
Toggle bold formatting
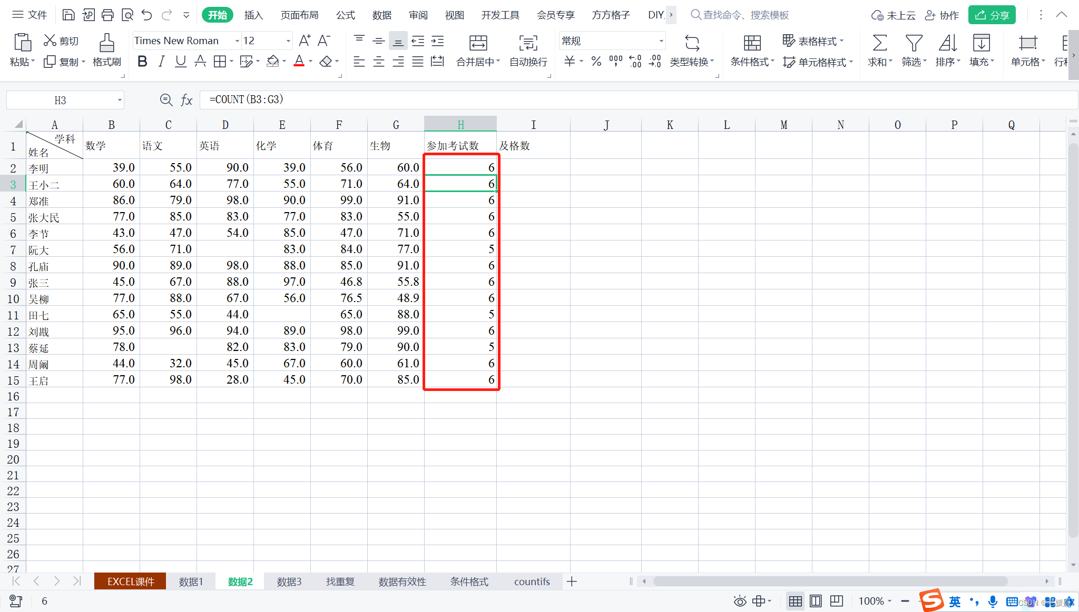[142, 62]
